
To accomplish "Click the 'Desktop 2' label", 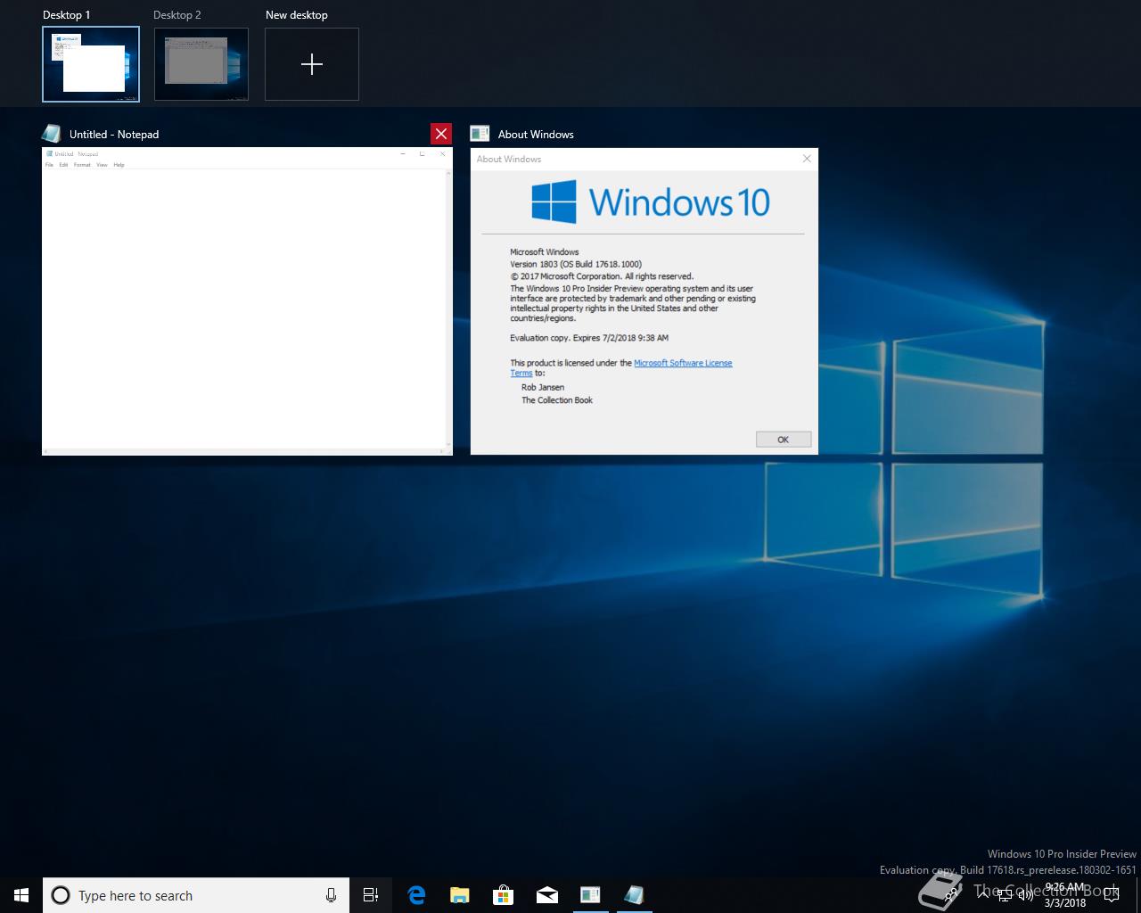I will pos(177,15).
